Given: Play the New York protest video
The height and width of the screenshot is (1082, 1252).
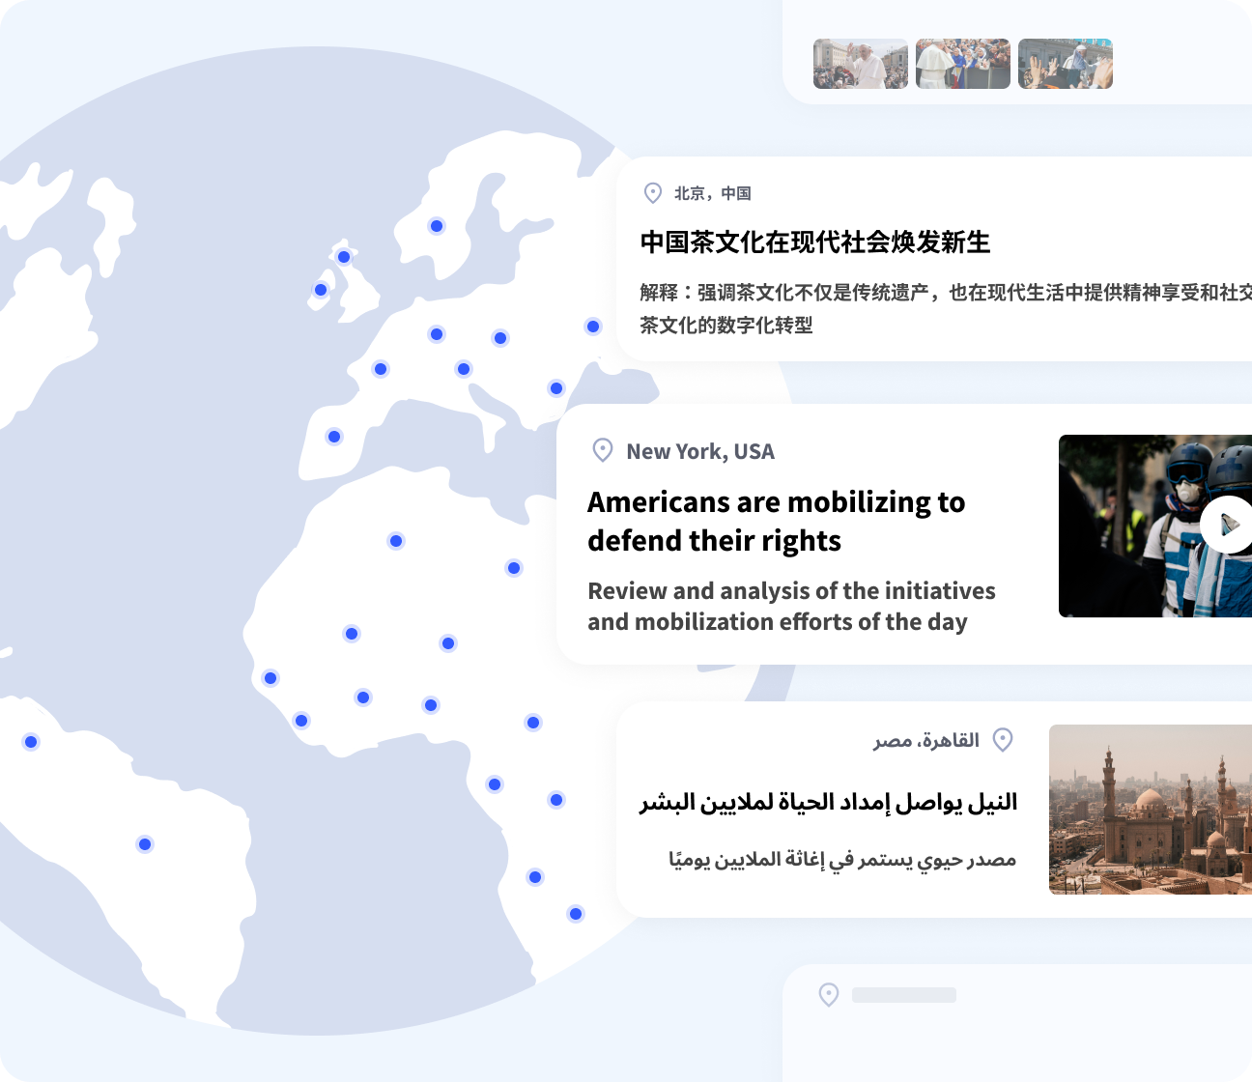Looking at the screenshot, I should 1226,526.
